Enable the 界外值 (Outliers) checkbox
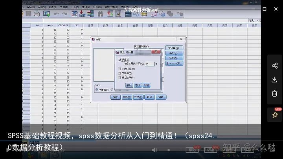 click(119, 73)
